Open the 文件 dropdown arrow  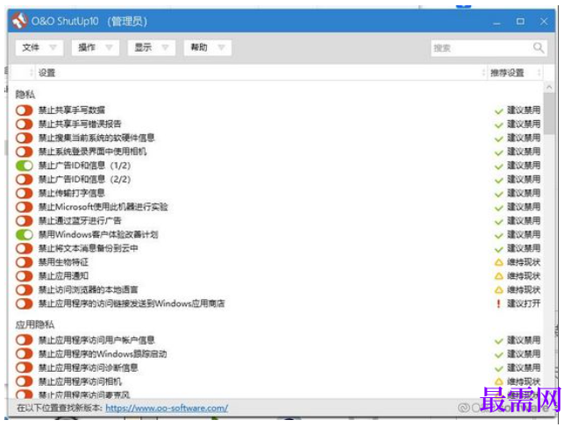(x=54, y=47)
